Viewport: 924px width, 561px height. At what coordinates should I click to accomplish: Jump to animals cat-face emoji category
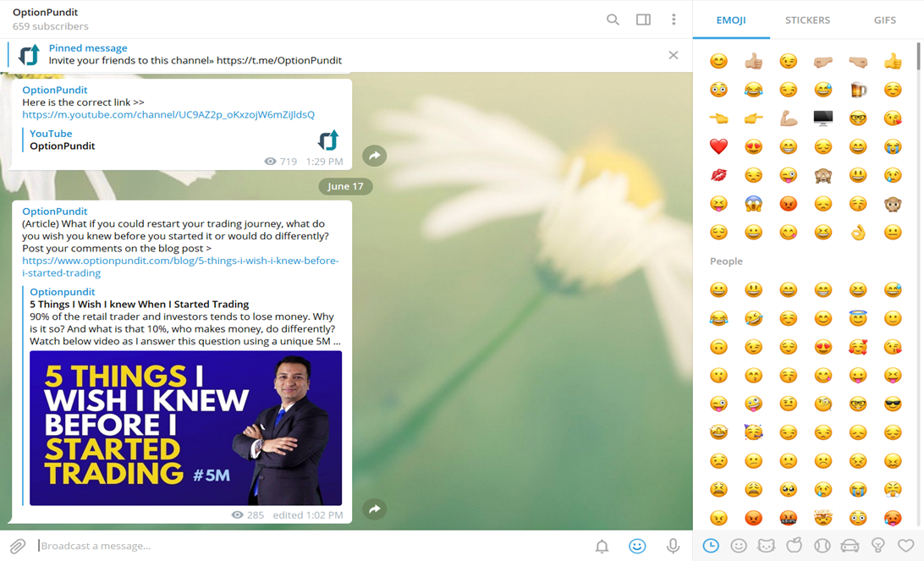tap(766, 546)
